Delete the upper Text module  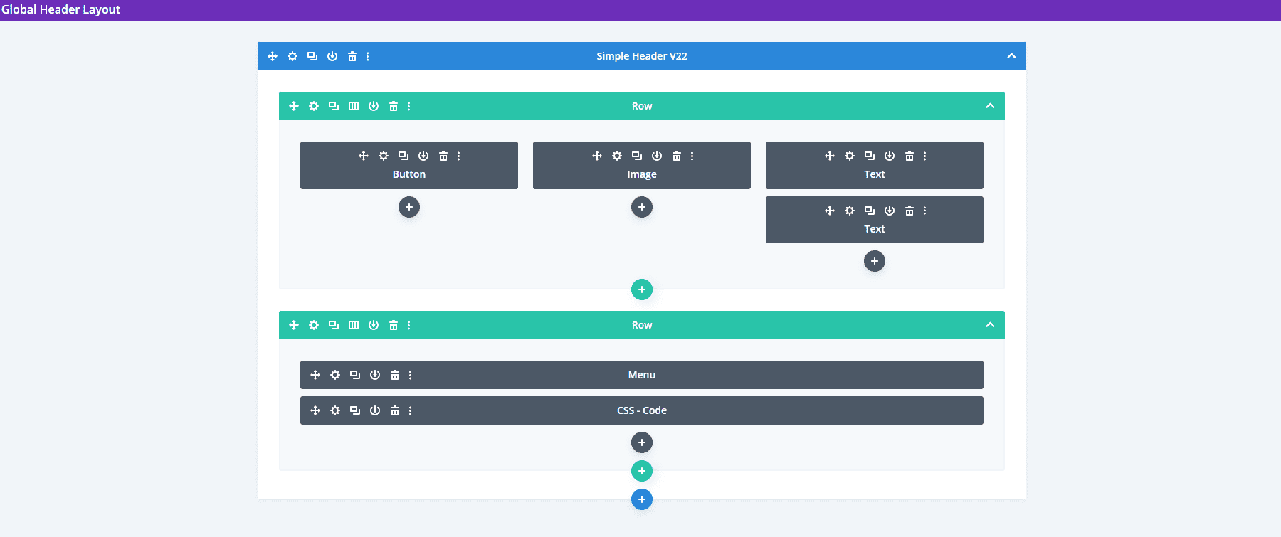(910, 156)
